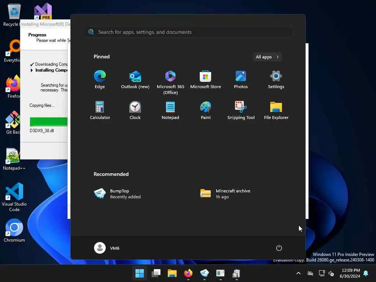Open Task View on the taskbar
The image size is (376, 282).
pos(156,273)
